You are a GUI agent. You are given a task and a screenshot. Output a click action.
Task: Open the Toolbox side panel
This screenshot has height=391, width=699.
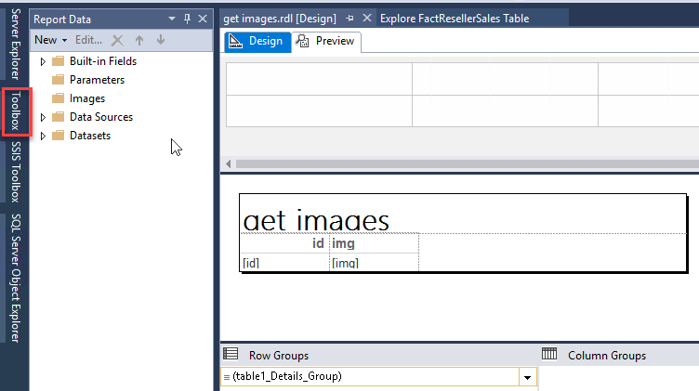tap(15, 113)
